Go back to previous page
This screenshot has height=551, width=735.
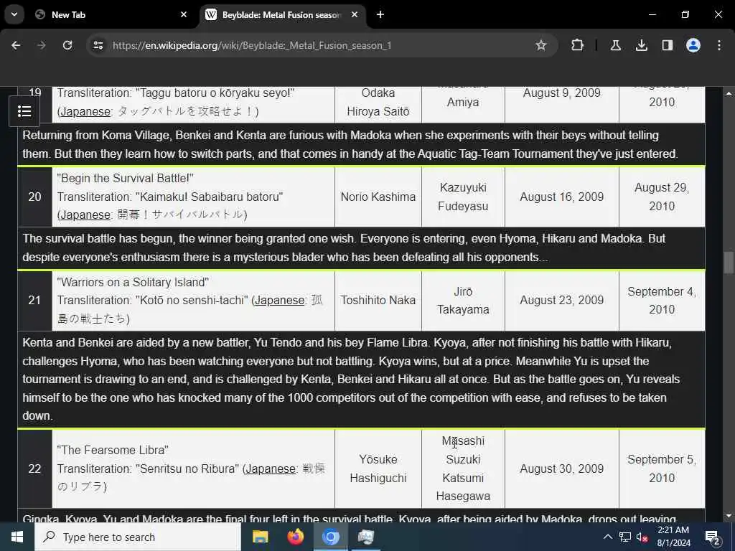(x=16, y=45)
